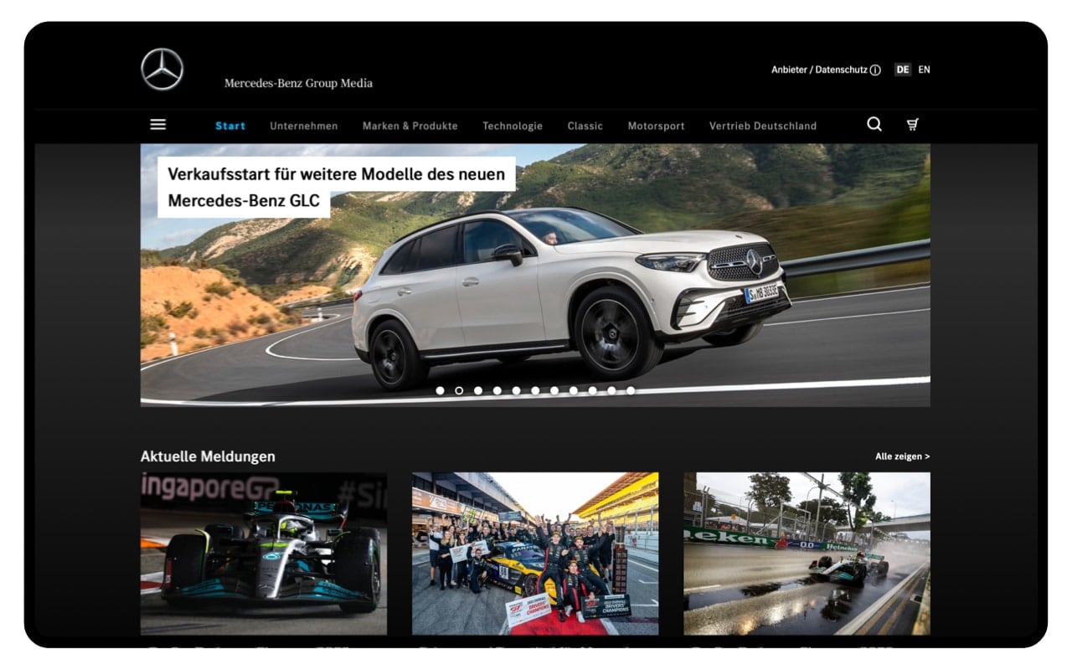
Task: Select the fourth carousel dot
Action: point(497,390)
